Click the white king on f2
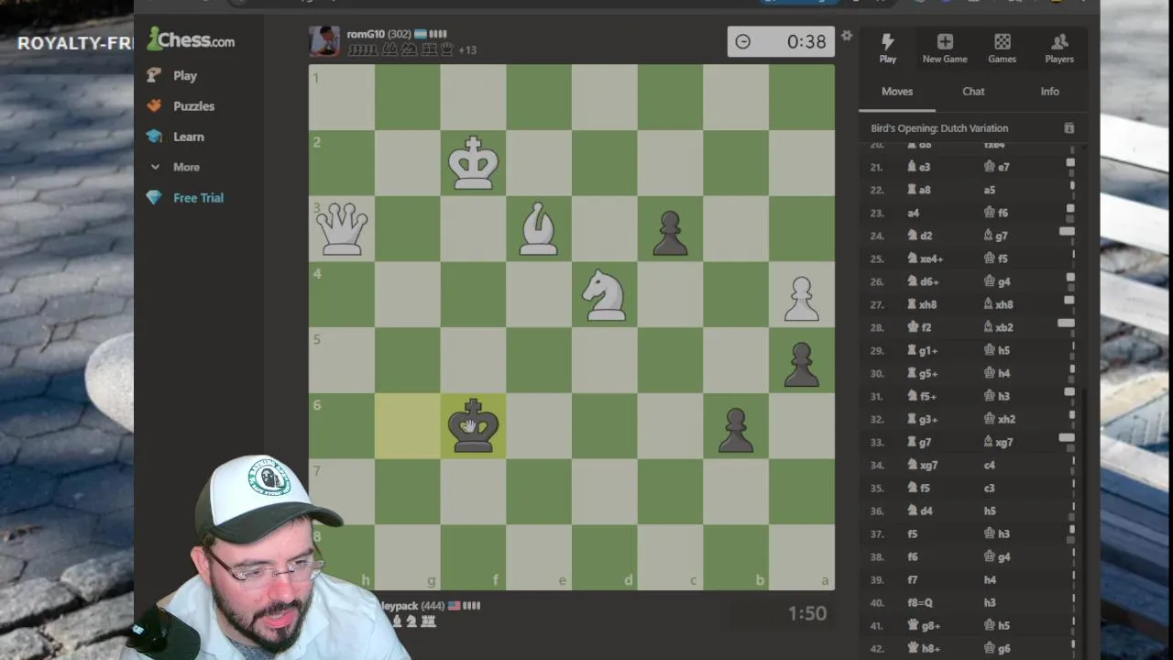 tap(473, 163)
